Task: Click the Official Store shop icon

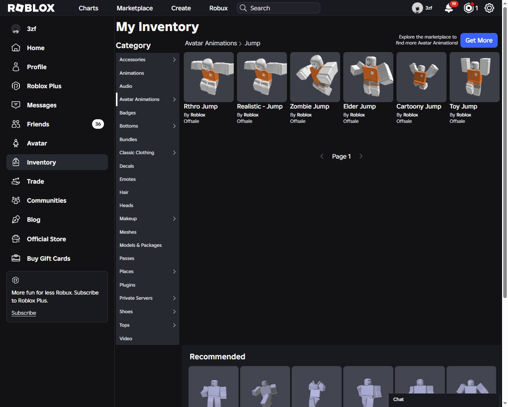Action: click(x=16, y=239)
